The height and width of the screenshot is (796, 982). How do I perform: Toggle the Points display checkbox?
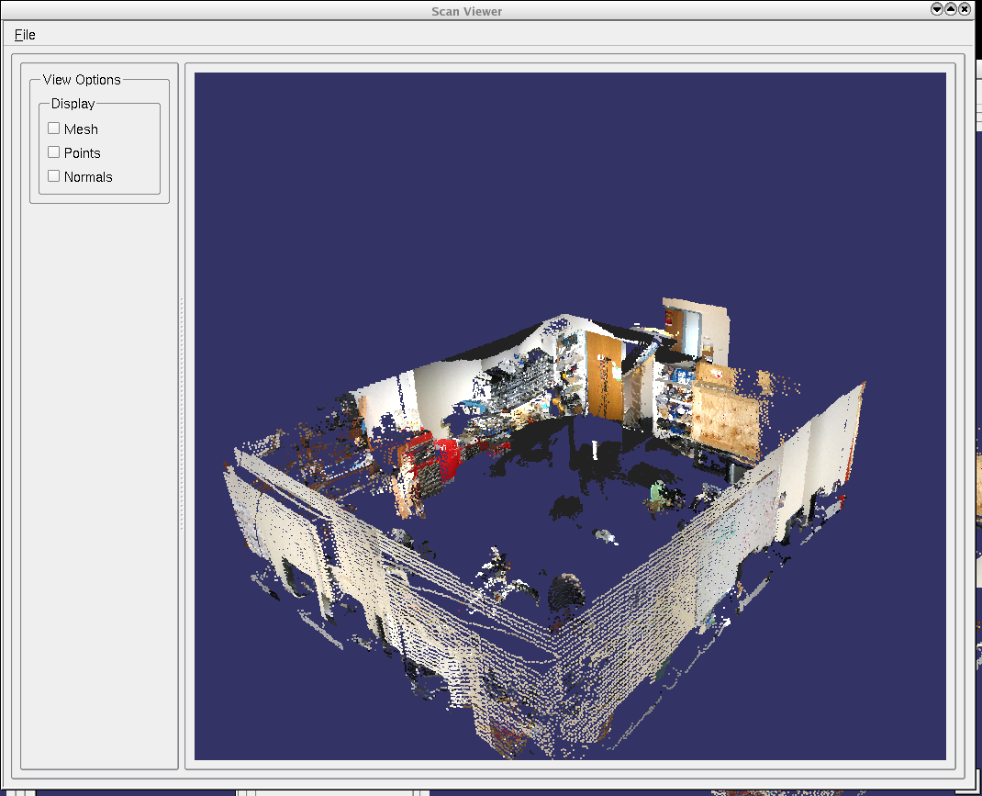pos(54,152)
